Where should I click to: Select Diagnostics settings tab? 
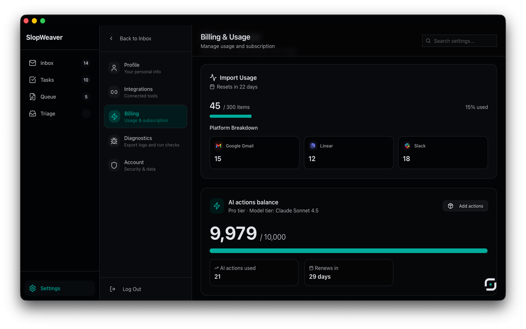tap(145, 141)
